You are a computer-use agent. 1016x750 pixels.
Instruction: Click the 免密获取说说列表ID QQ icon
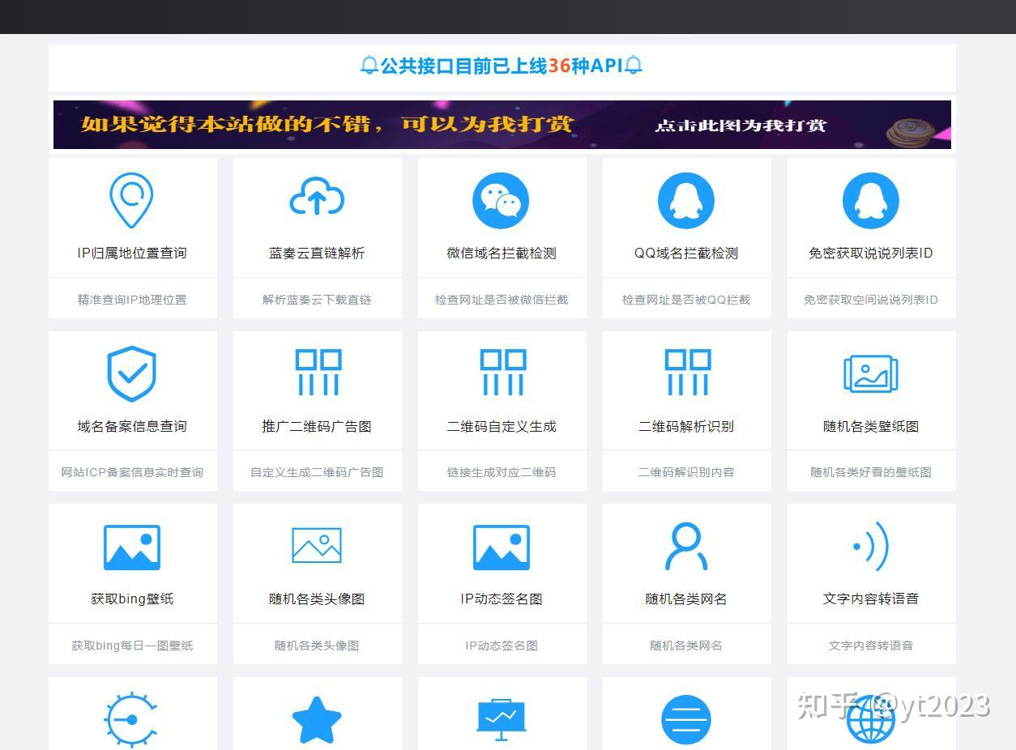(x=871, y=200)
